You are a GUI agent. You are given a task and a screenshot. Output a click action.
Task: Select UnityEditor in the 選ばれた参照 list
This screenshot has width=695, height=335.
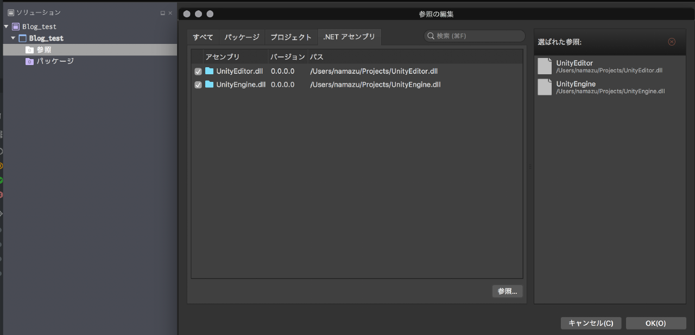pos(610,66)
